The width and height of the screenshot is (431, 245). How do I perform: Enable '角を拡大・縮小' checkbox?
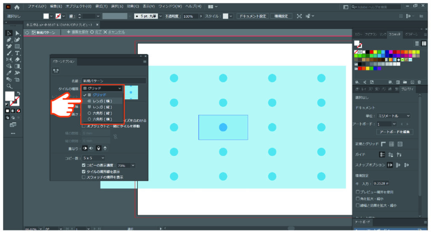[358, 199]
